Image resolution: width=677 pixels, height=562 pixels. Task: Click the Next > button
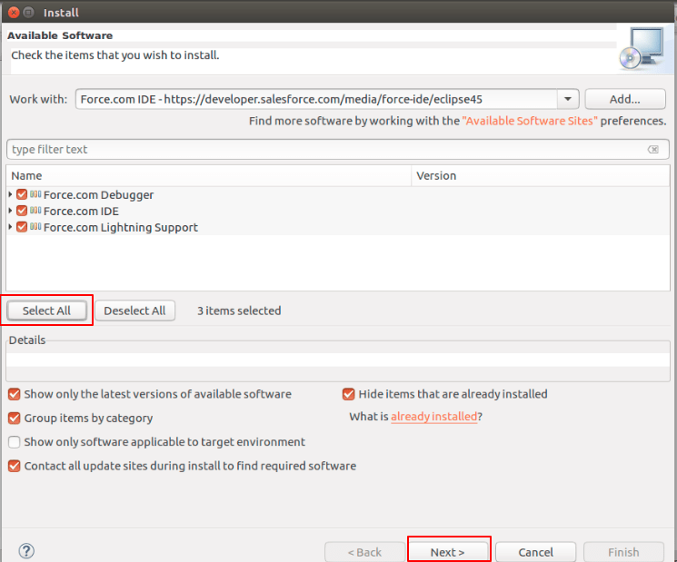tap(448, 552)
